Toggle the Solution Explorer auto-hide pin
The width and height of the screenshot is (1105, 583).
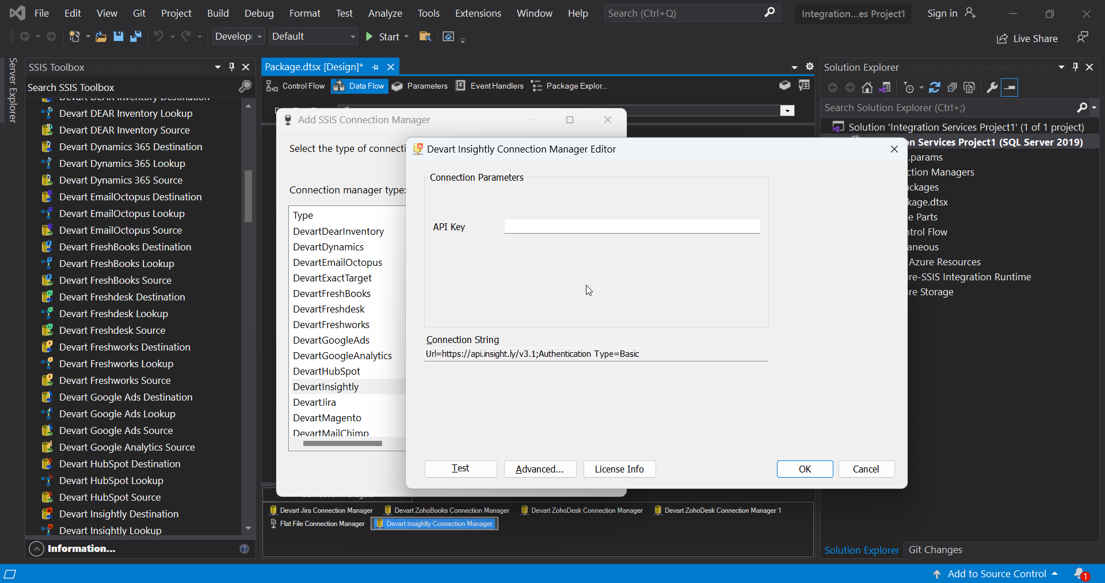(x=1075, y=67)
